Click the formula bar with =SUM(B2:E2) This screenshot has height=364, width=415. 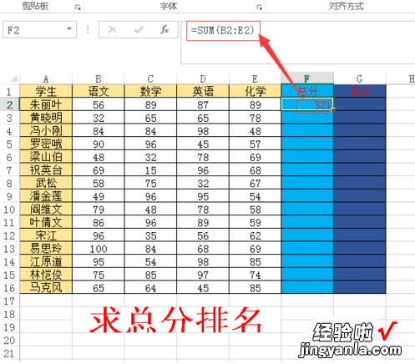pyautogui.click(x=298, y=43)
